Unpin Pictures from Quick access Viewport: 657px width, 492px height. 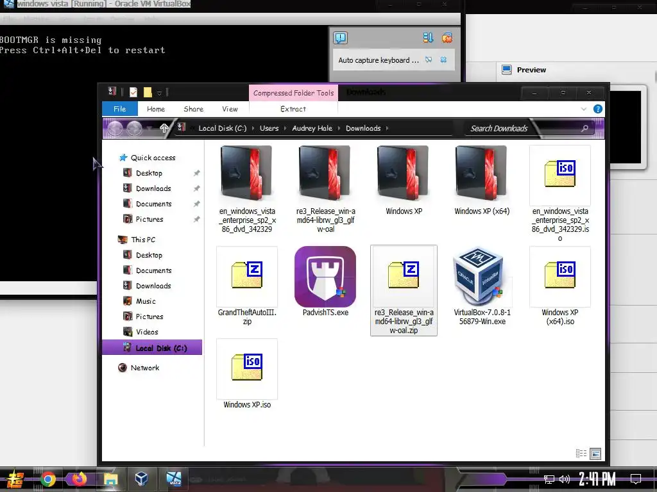pos(196,219)
